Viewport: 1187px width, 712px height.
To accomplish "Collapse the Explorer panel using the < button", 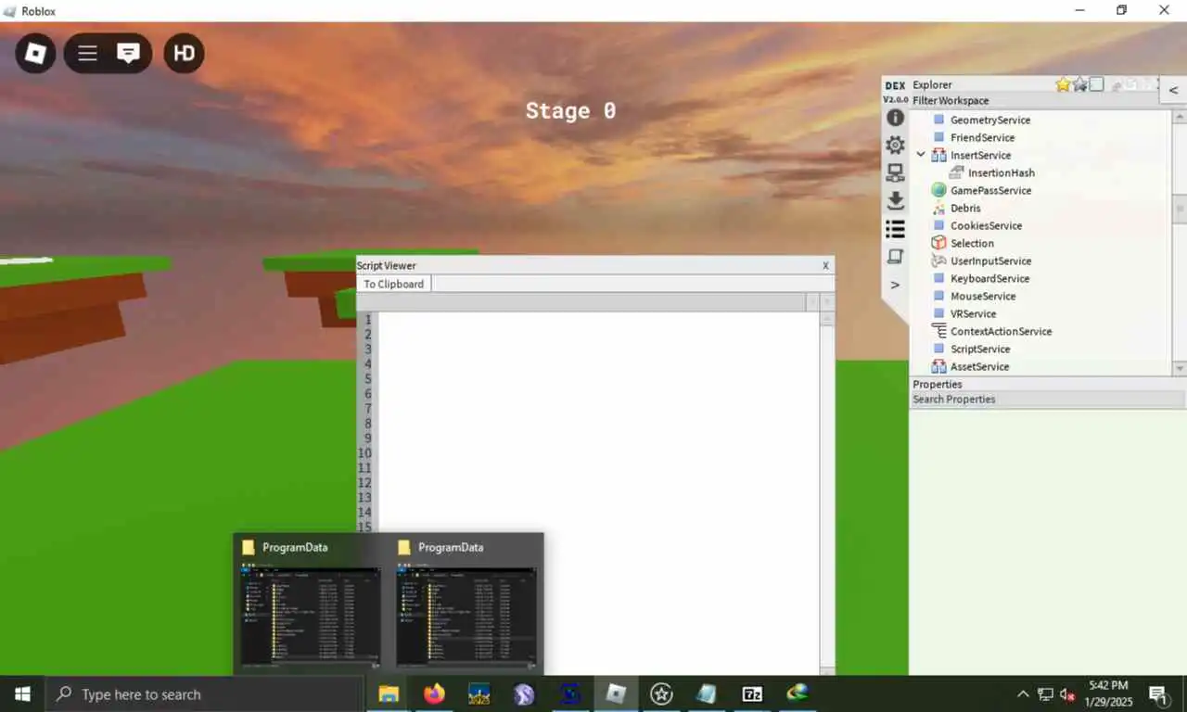I will [x=1173, y=90].
